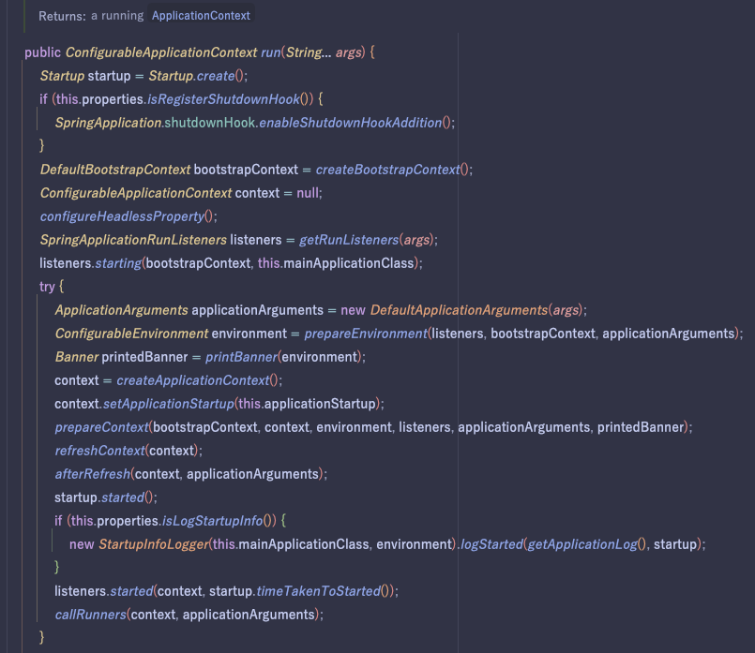The image size is (755, 653).
Task: Click the listeners.started method call
Action: point(131,591)
